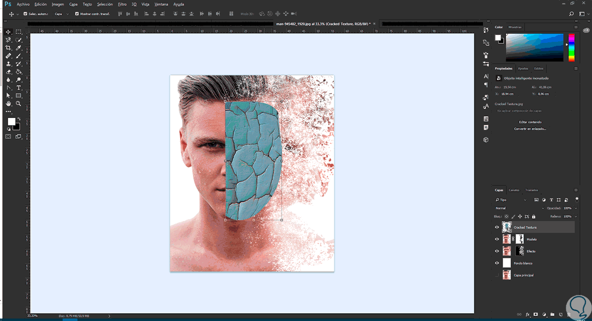Open the Color panel flyout menu
Image resolution: width=592 pixels, height=321 pixels.
[575, 27]
